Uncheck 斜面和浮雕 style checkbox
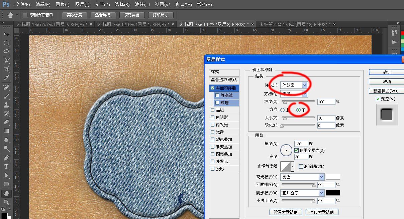Screen dimensions: 404x219 (213, 88)
